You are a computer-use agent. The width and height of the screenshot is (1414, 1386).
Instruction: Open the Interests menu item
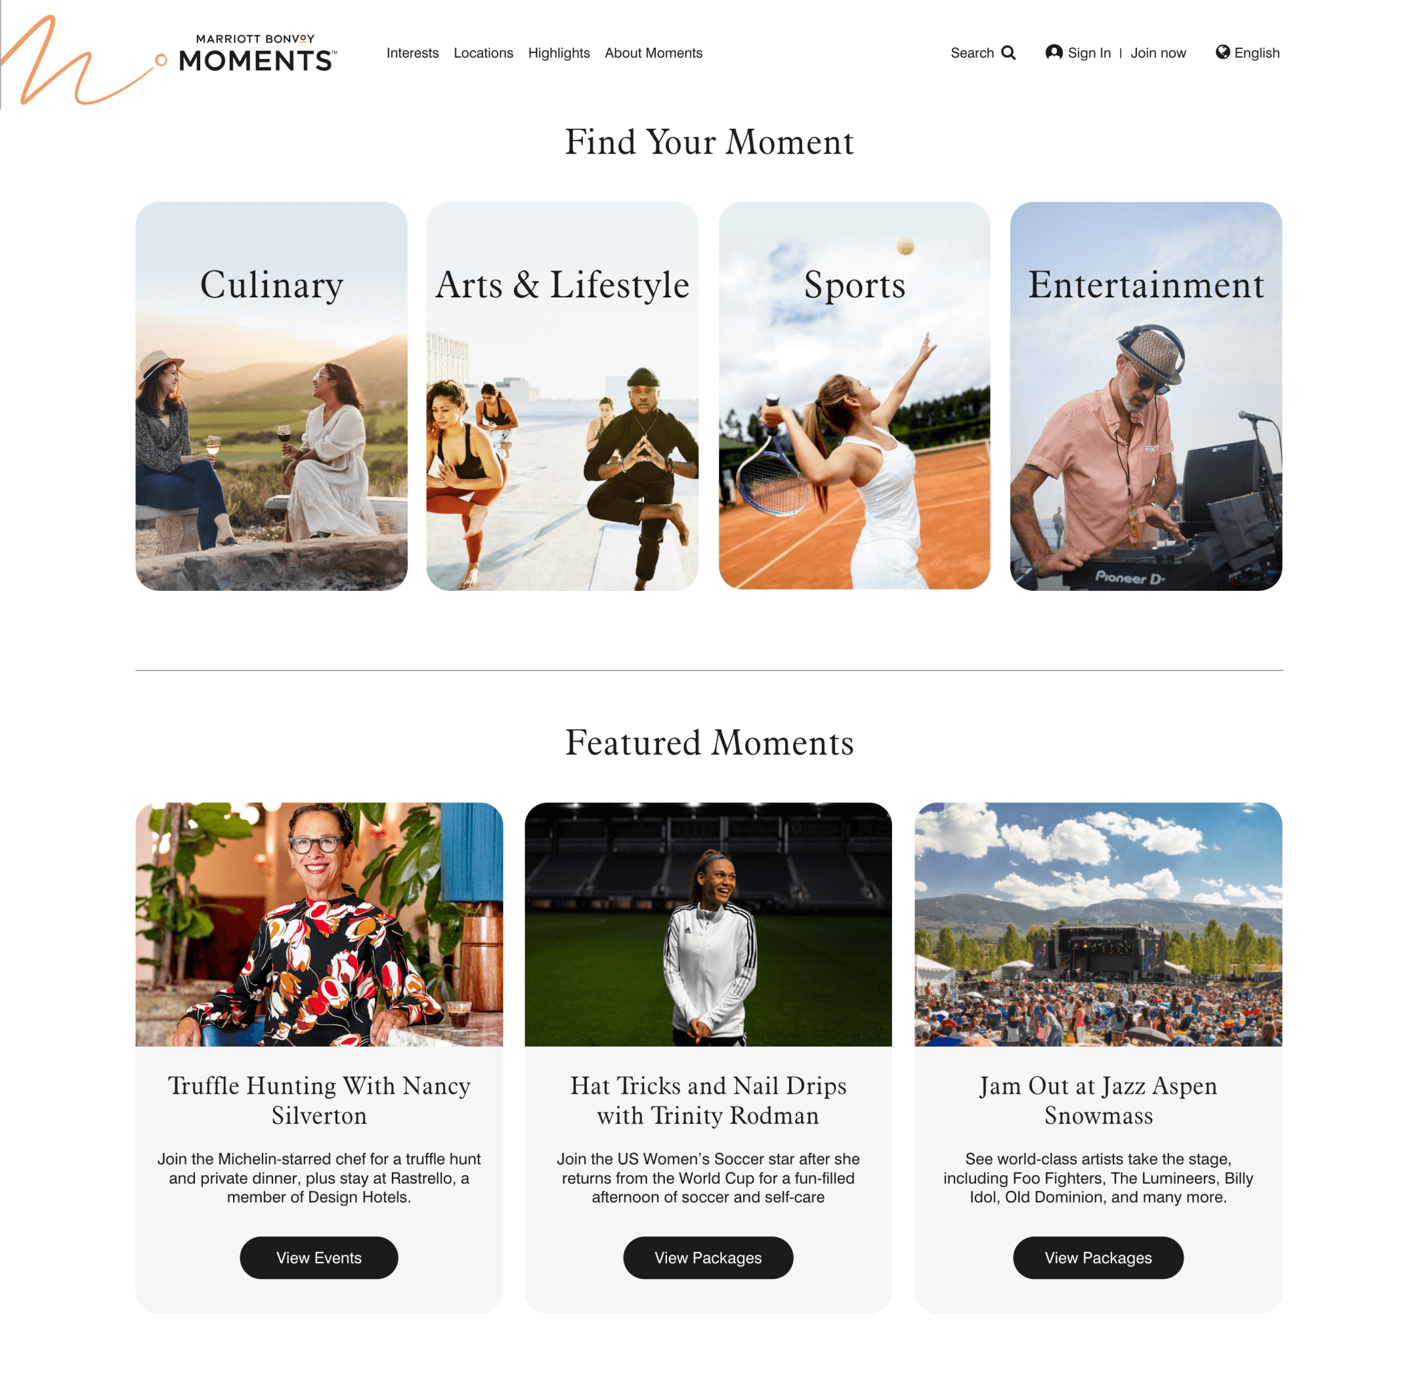412,53
